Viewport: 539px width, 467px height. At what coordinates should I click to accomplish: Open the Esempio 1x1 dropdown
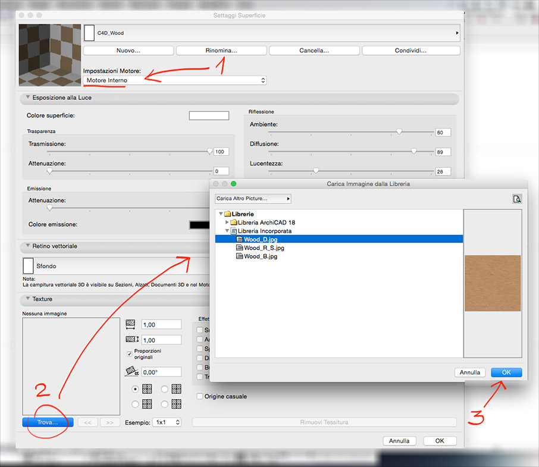(166, 422)
